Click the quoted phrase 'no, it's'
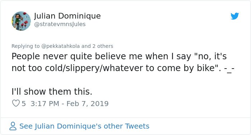 coord(211,56)
